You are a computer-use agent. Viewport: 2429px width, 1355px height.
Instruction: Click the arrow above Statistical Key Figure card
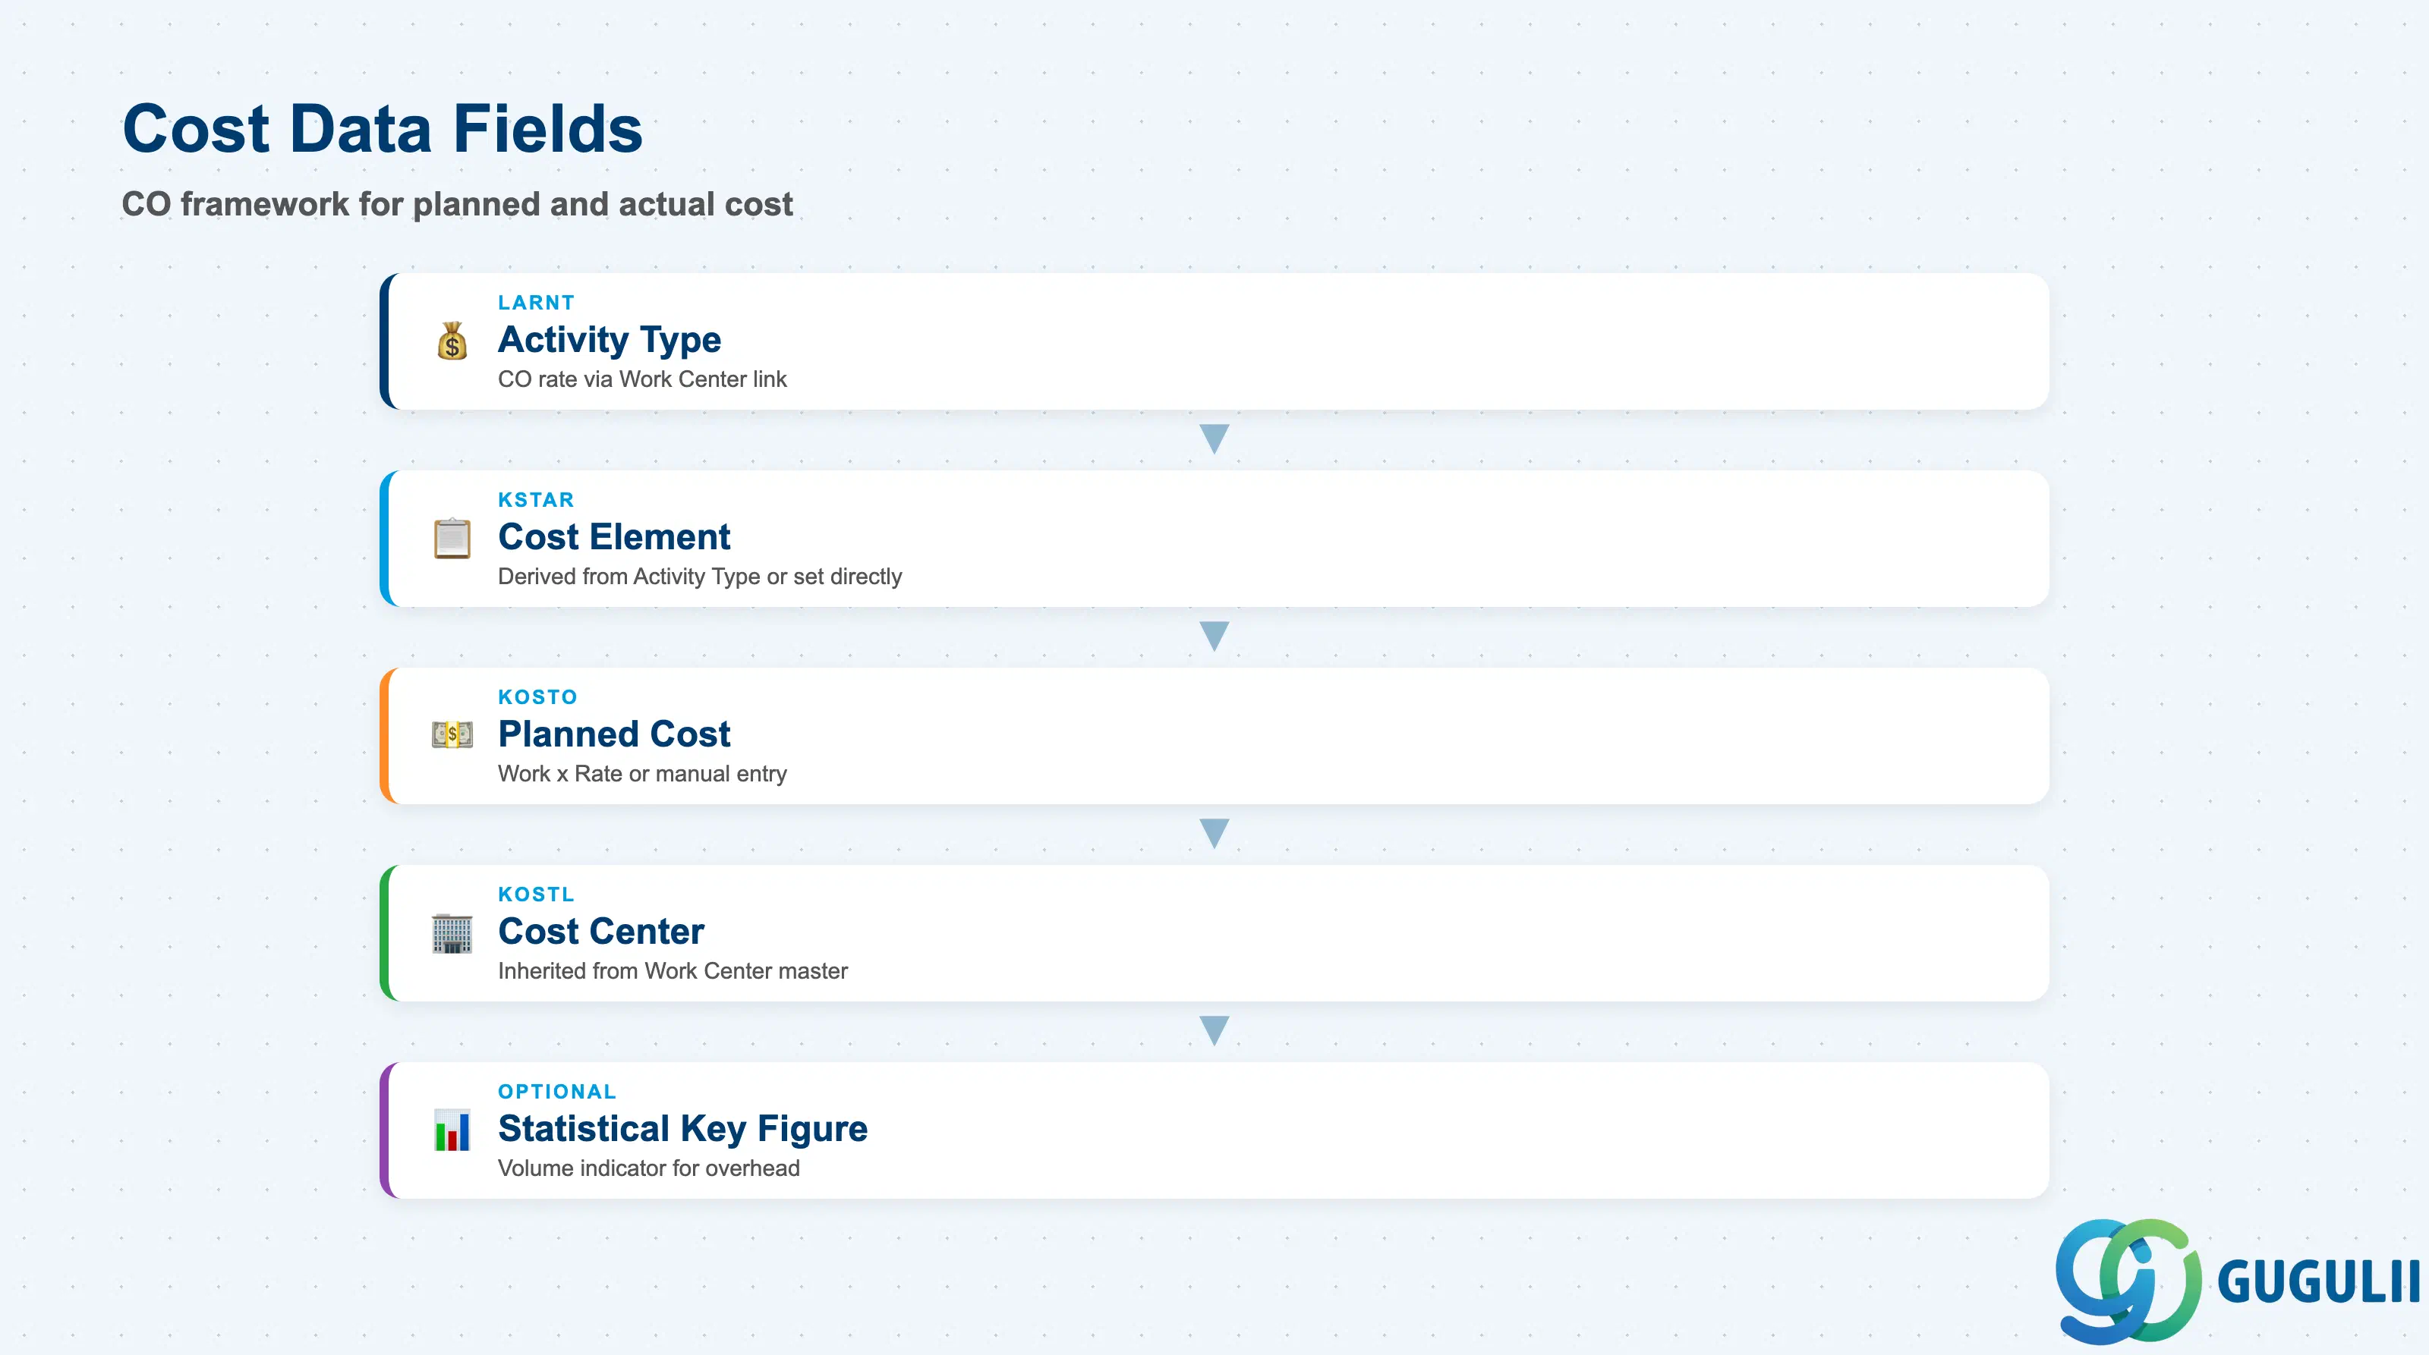pyautogui.click(x=1214, y=1031)
